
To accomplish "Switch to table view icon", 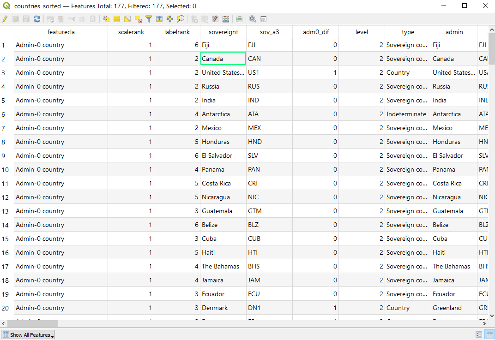I will point(489,334).
